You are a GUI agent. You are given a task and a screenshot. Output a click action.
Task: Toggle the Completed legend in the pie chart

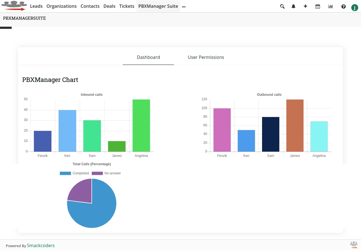click(x=74, y=173)
